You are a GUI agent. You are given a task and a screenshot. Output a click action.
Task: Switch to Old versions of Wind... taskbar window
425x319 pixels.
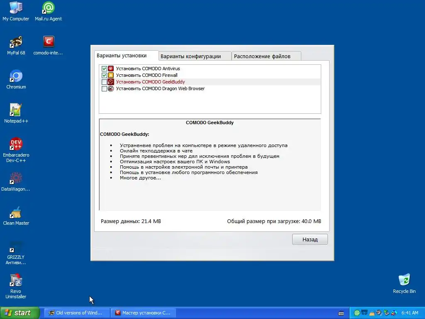pos(77,313)
